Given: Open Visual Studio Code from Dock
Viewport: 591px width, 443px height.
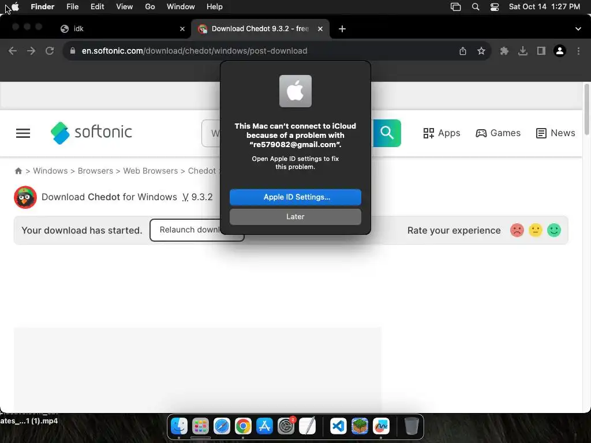Looking at the screenshot, I should coord(338,426).
